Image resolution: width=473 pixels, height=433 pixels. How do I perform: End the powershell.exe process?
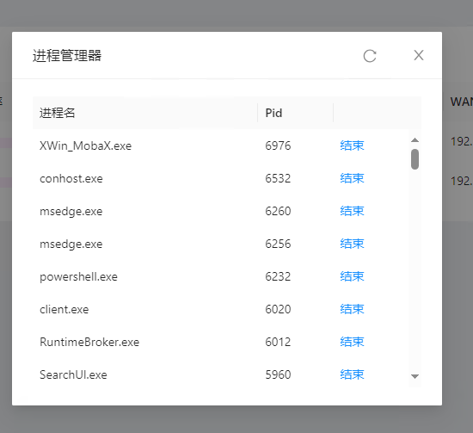tap(352, 276)
